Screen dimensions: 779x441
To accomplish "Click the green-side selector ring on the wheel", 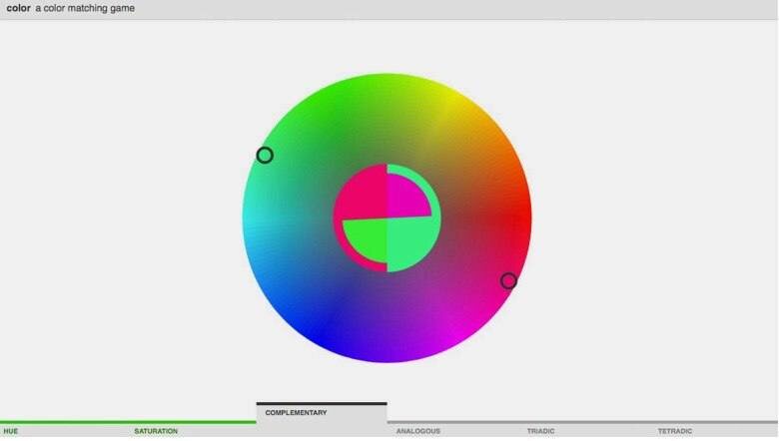I will coord(265,156).
